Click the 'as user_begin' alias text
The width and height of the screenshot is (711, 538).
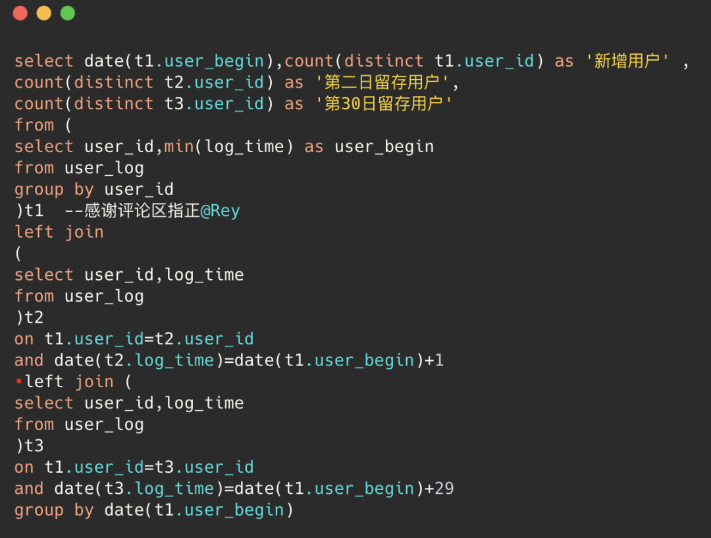point(369,146)
